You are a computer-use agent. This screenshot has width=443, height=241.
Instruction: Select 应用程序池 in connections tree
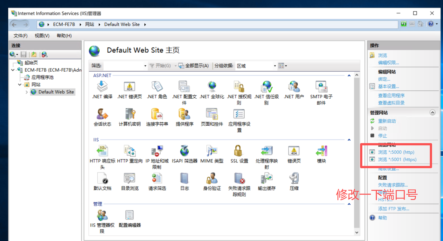[43, 77]
